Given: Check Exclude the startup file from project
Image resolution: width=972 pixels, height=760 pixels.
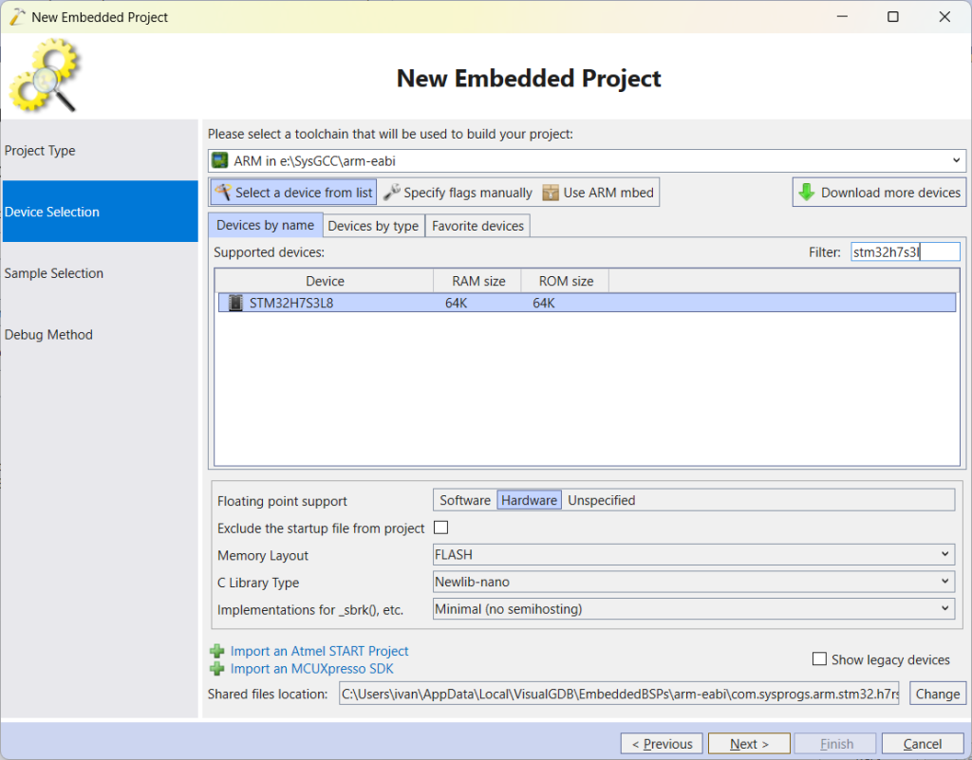Looking at the screenshot, I should [x=440, y=528].
